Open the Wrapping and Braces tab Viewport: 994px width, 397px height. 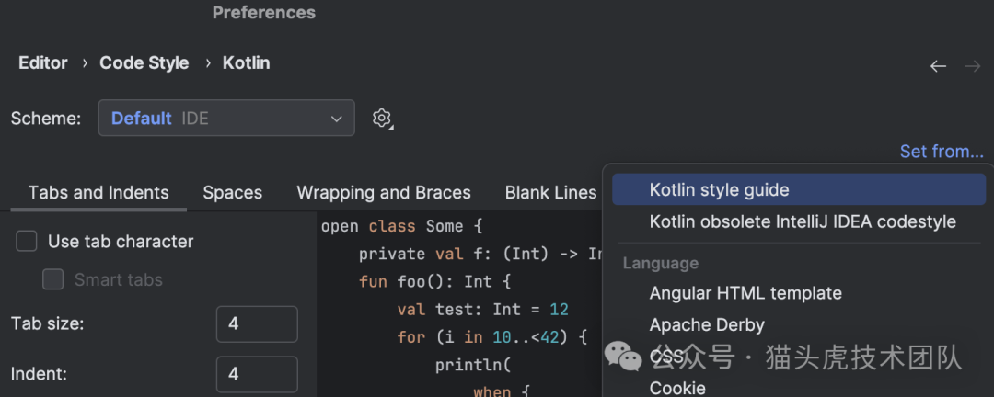(384, 192)
